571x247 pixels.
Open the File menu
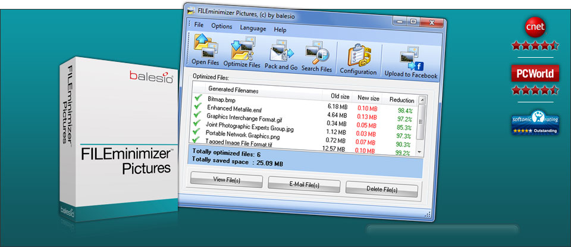199,26
